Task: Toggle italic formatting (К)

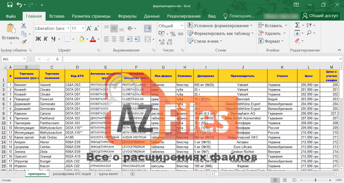Action: (x=46, y=39)
